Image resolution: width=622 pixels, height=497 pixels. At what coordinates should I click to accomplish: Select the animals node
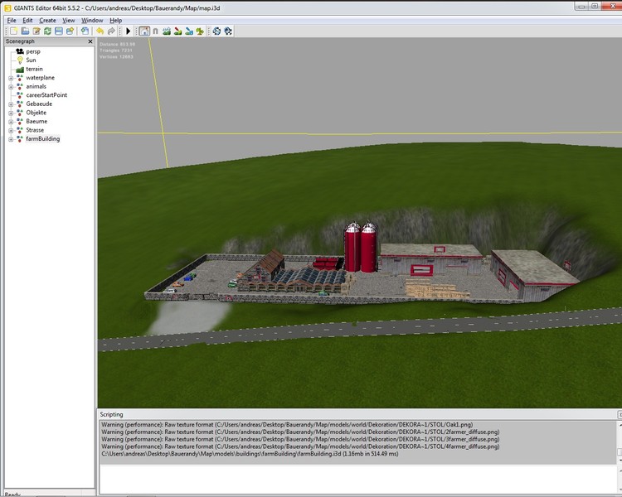36,86
